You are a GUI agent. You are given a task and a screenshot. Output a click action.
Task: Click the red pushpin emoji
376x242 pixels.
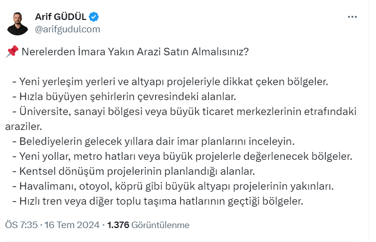pos(12,52)
